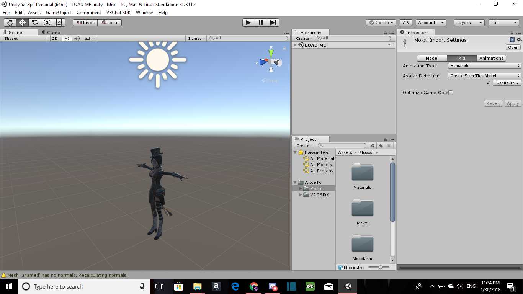Image resolution: width=523 pixels, height=294 pixels.
Task: Click the Step frame button
Action: point(273,23)
